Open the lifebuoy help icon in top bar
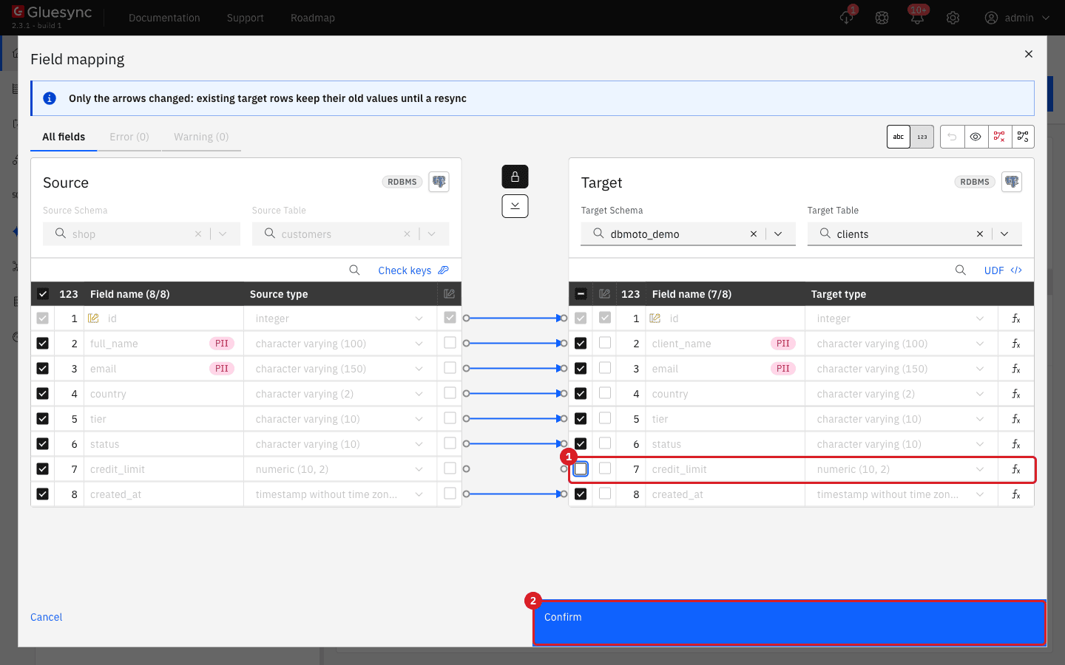The height and width of the screenshot is (665, 1065). [882, 18]
